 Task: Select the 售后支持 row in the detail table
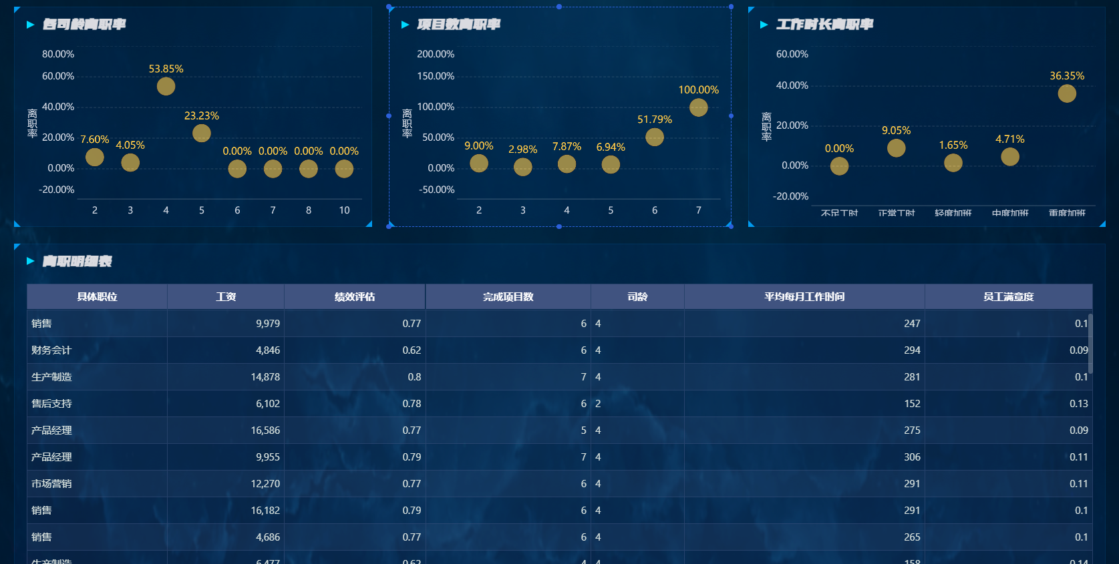pos(560,403)
